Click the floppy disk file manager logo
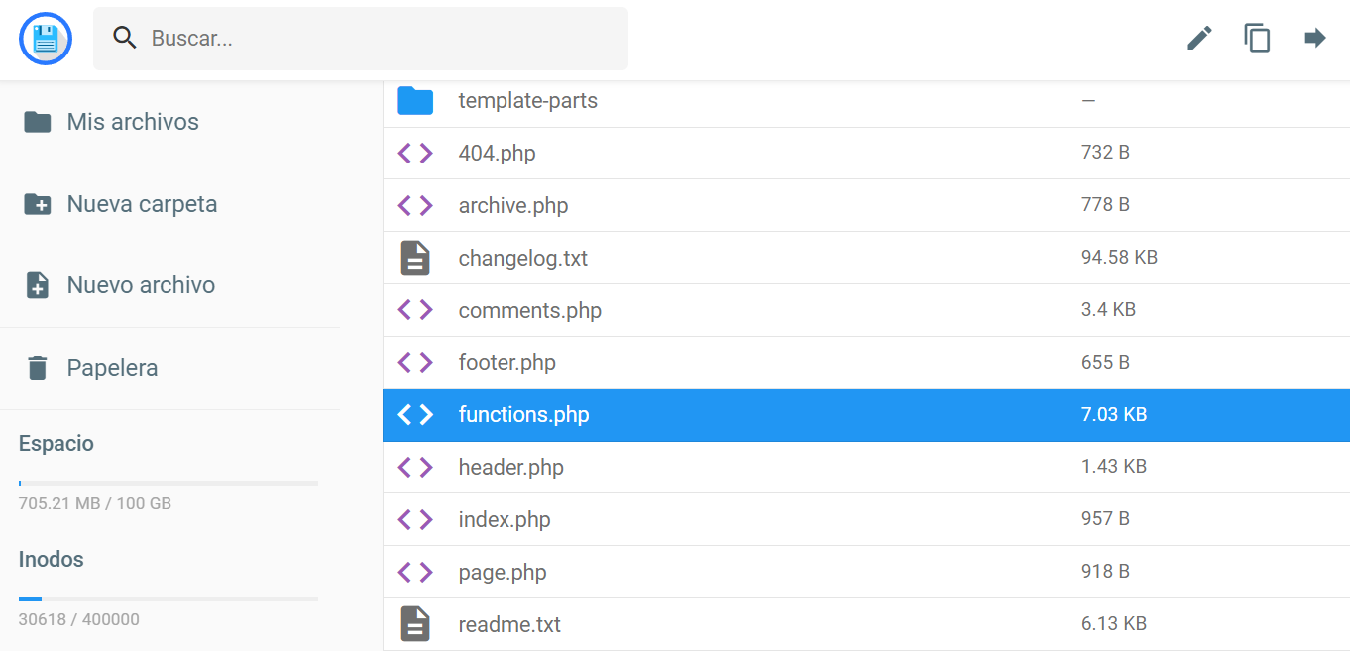Viewport: 1350px width, 651px height. click(x=45, y=39)
